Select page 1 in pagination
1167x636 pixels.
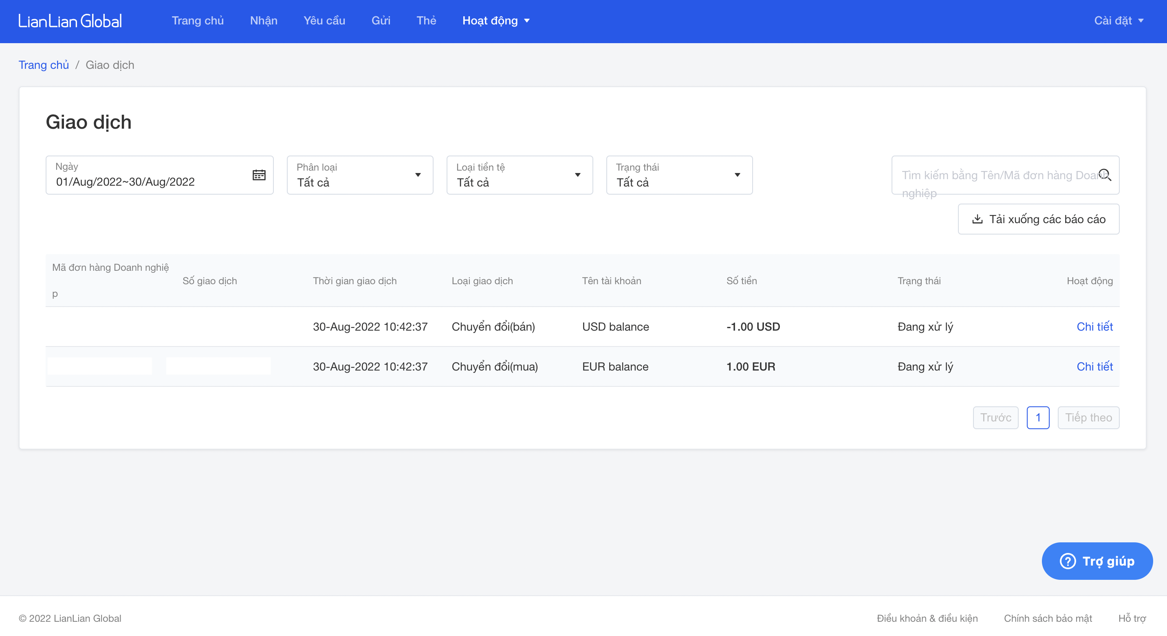coord(1037,417)
